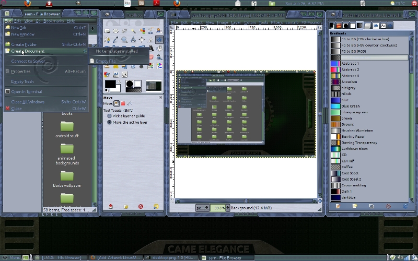Open the Create Document submenu
Image resolution: width=418 pixels, height=261 pixels.
pyautogui.click(x=46, y=51)
